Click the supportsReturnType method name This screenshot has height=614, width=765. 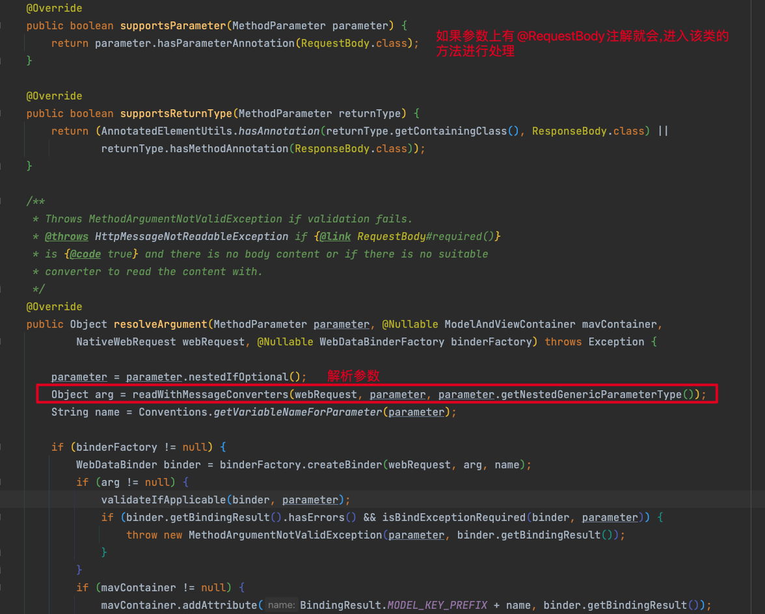pos(176,114)
